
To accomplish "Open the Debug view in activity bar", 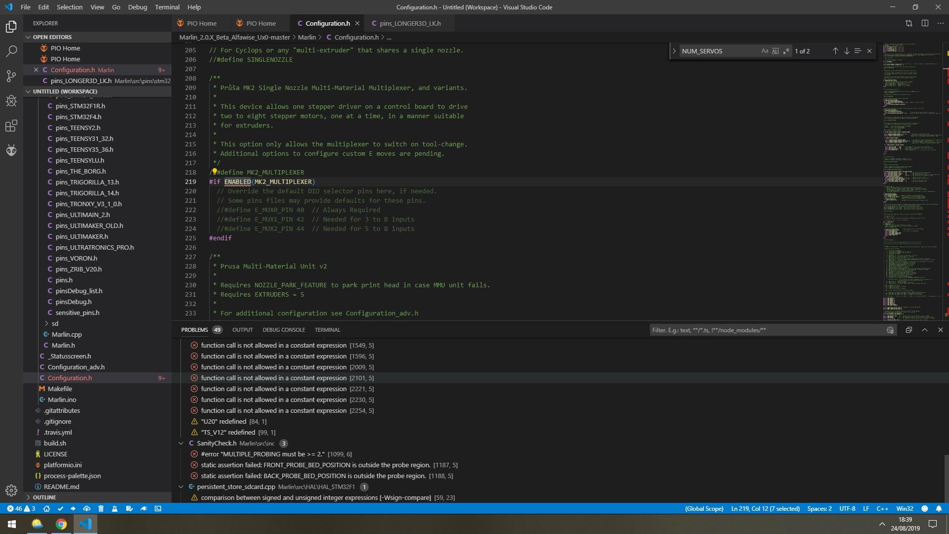I will pyautogui.click(x=11, y=101).
